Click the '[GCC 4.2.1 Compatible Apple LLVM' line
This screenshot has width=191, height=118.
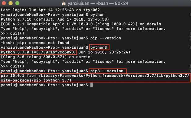(81, 24)
